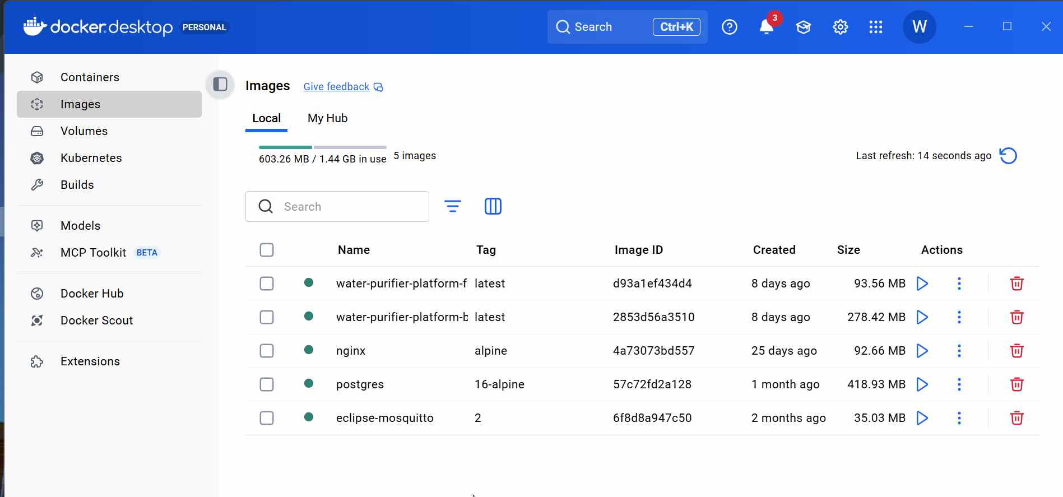Check the water-purifier-platform-f row checkbox

(267, 284)
